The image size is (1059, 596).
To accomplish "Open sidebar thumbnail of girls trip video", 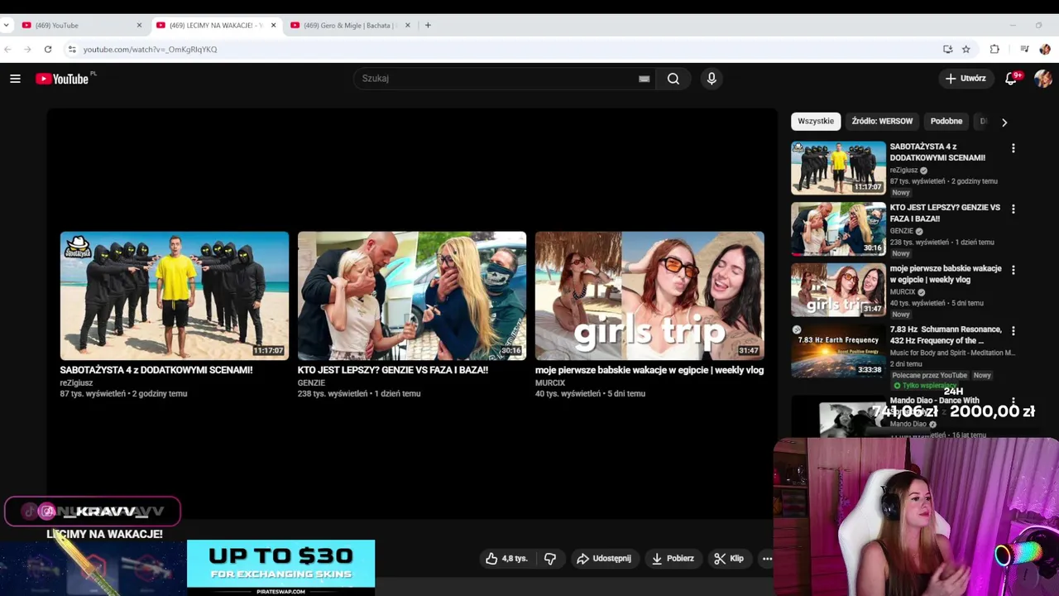I will [838, 290].
